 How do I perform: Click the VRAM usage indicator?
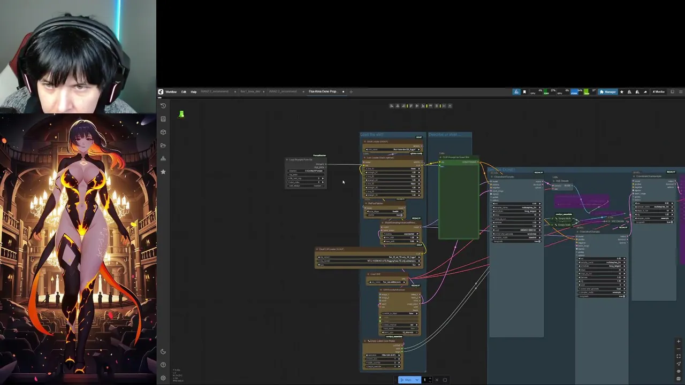point(577,92)
